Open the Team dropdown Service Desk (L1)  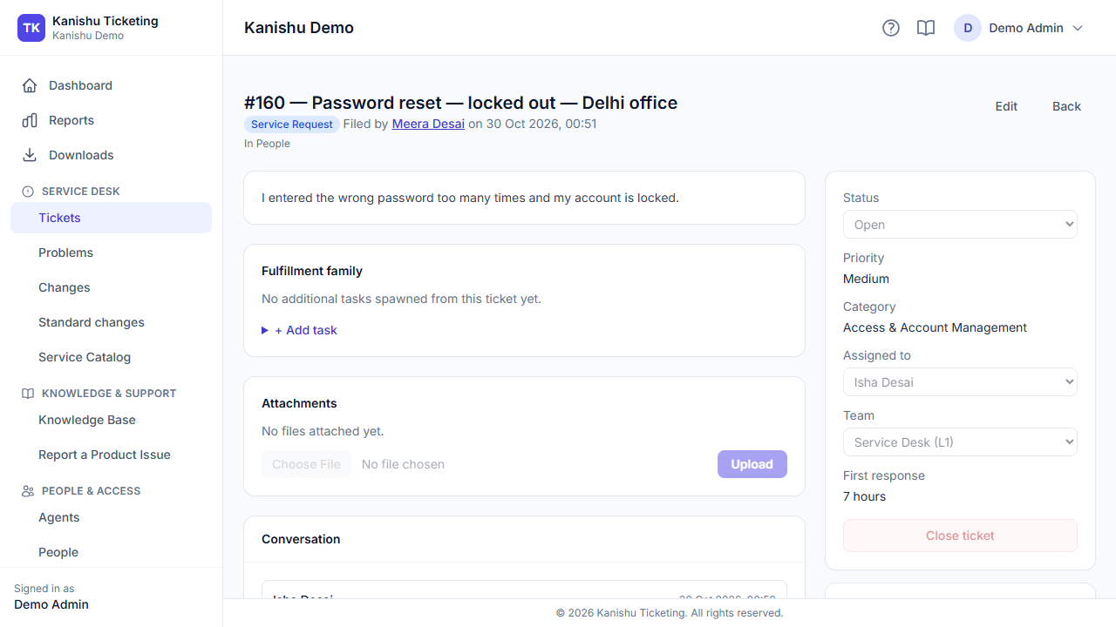tap(960, 442)
